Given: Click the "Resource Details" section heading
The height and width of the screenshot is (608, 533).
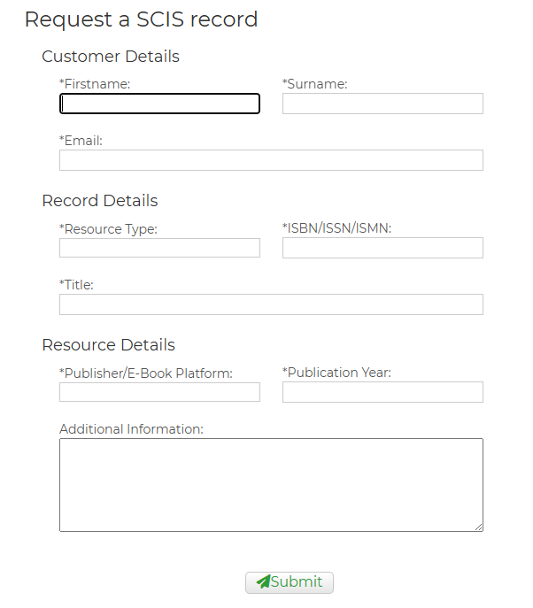Looking at the screenshot, I should tap(108, 345).
